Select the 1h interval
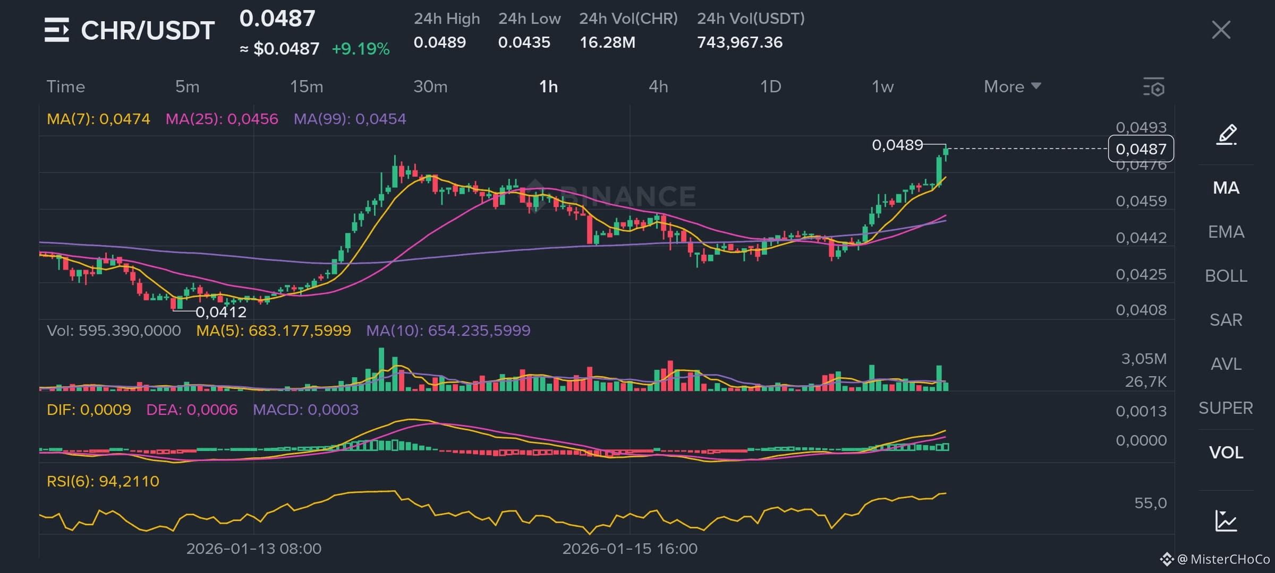 [x=549, y=86]
